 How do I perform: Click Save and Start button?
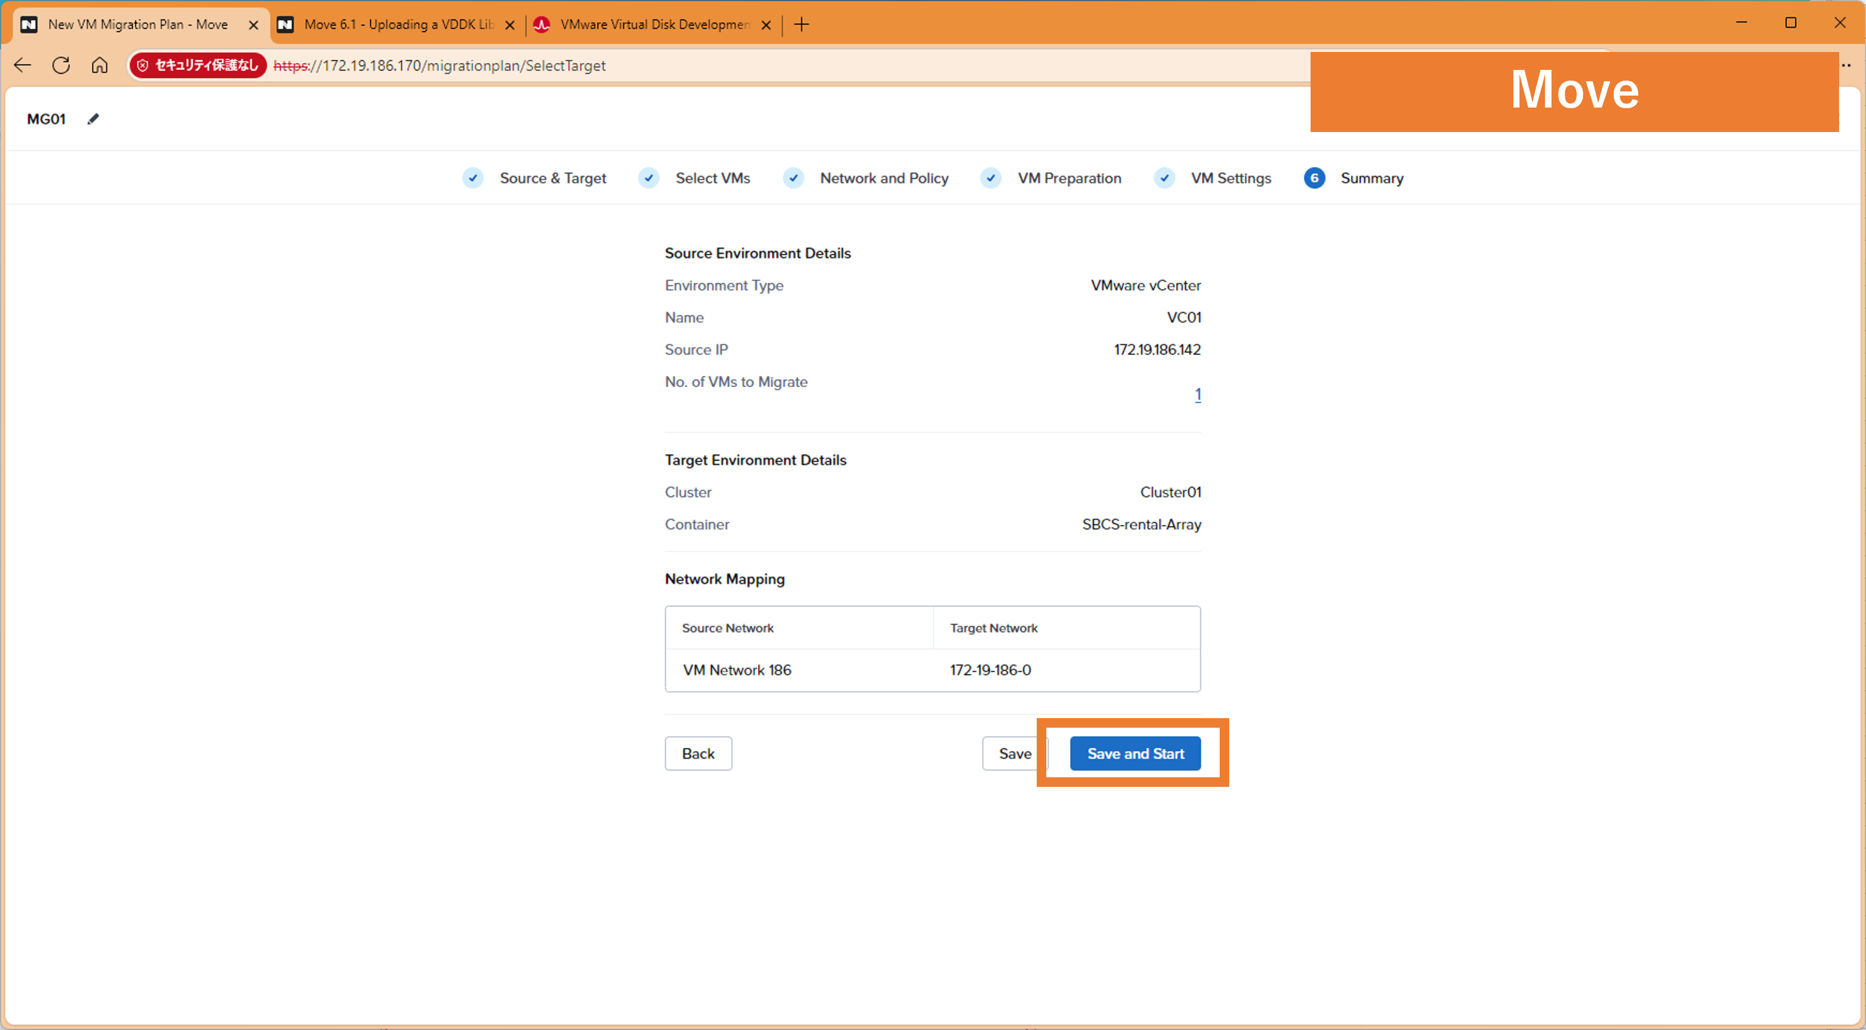pos(1135,753)
